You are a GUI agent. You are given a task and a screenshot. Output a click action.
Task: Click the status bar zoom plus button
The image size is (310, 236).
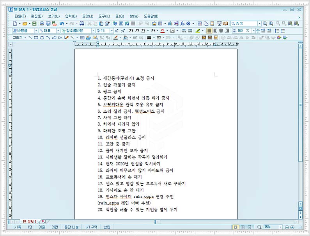(292, 227)
